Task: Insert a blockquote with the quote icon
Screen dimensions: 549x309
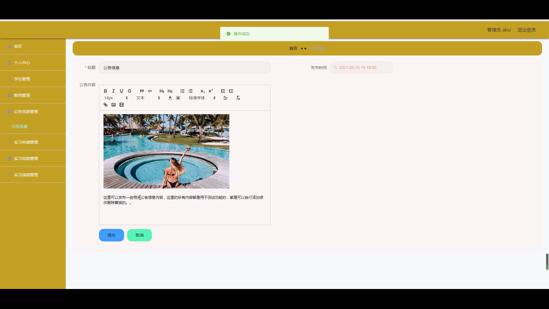Action: 142,91
